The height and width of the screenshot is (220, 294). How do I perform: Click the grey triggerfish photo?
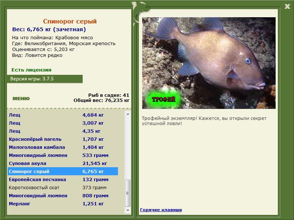coord(209,63)
